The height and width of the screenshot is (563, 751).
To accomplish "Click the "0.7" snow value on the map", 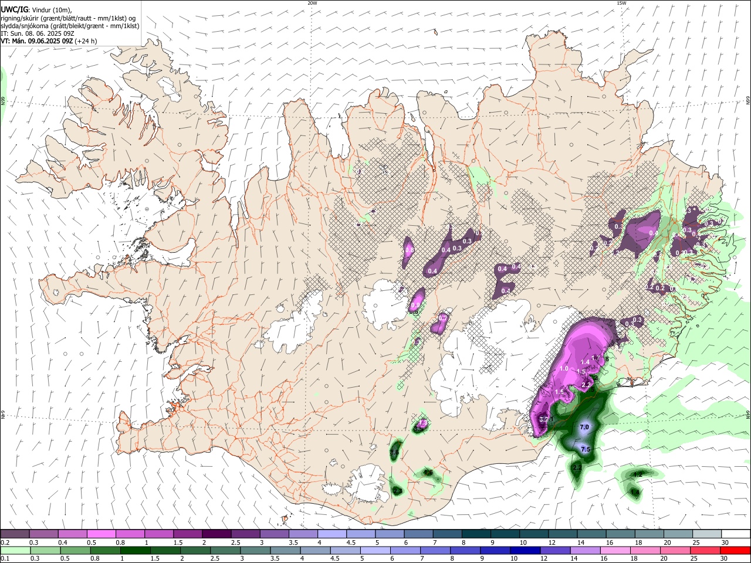I will [443, 318].
